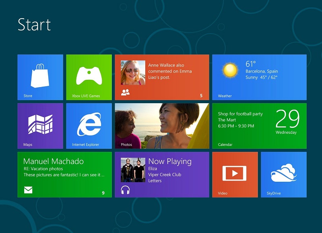Click the 'Xbox LIVE Games' label
Screen dimensions: 322x233
86,96
